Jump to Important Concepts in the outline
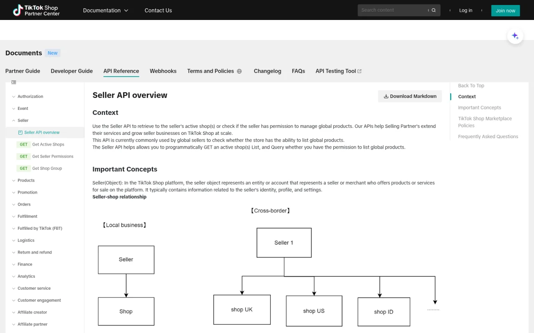The image size is (534, 333). tap(479, 108)
